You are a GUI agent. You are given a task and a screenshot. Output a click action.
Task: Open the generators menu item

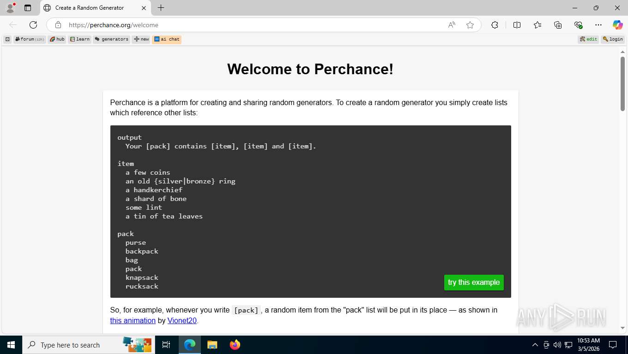(112, 39)
